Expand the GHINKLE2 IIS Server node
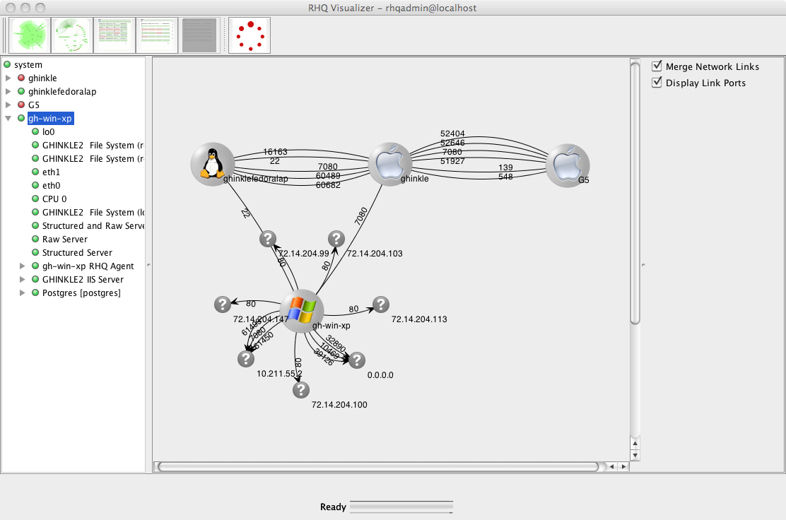This screenshot has width=786, height=520. [22, 280]
